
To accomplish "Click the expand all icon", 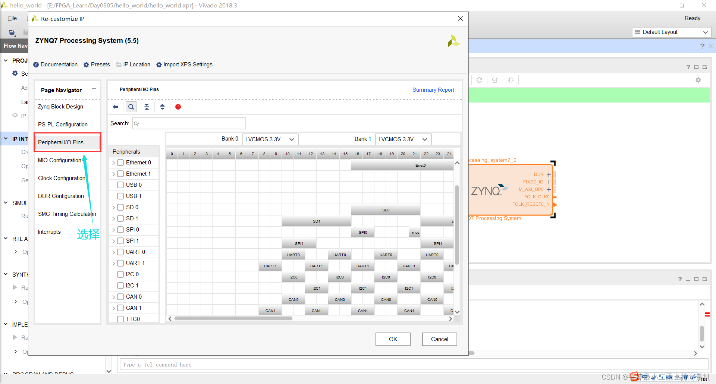I will point(162,107).
